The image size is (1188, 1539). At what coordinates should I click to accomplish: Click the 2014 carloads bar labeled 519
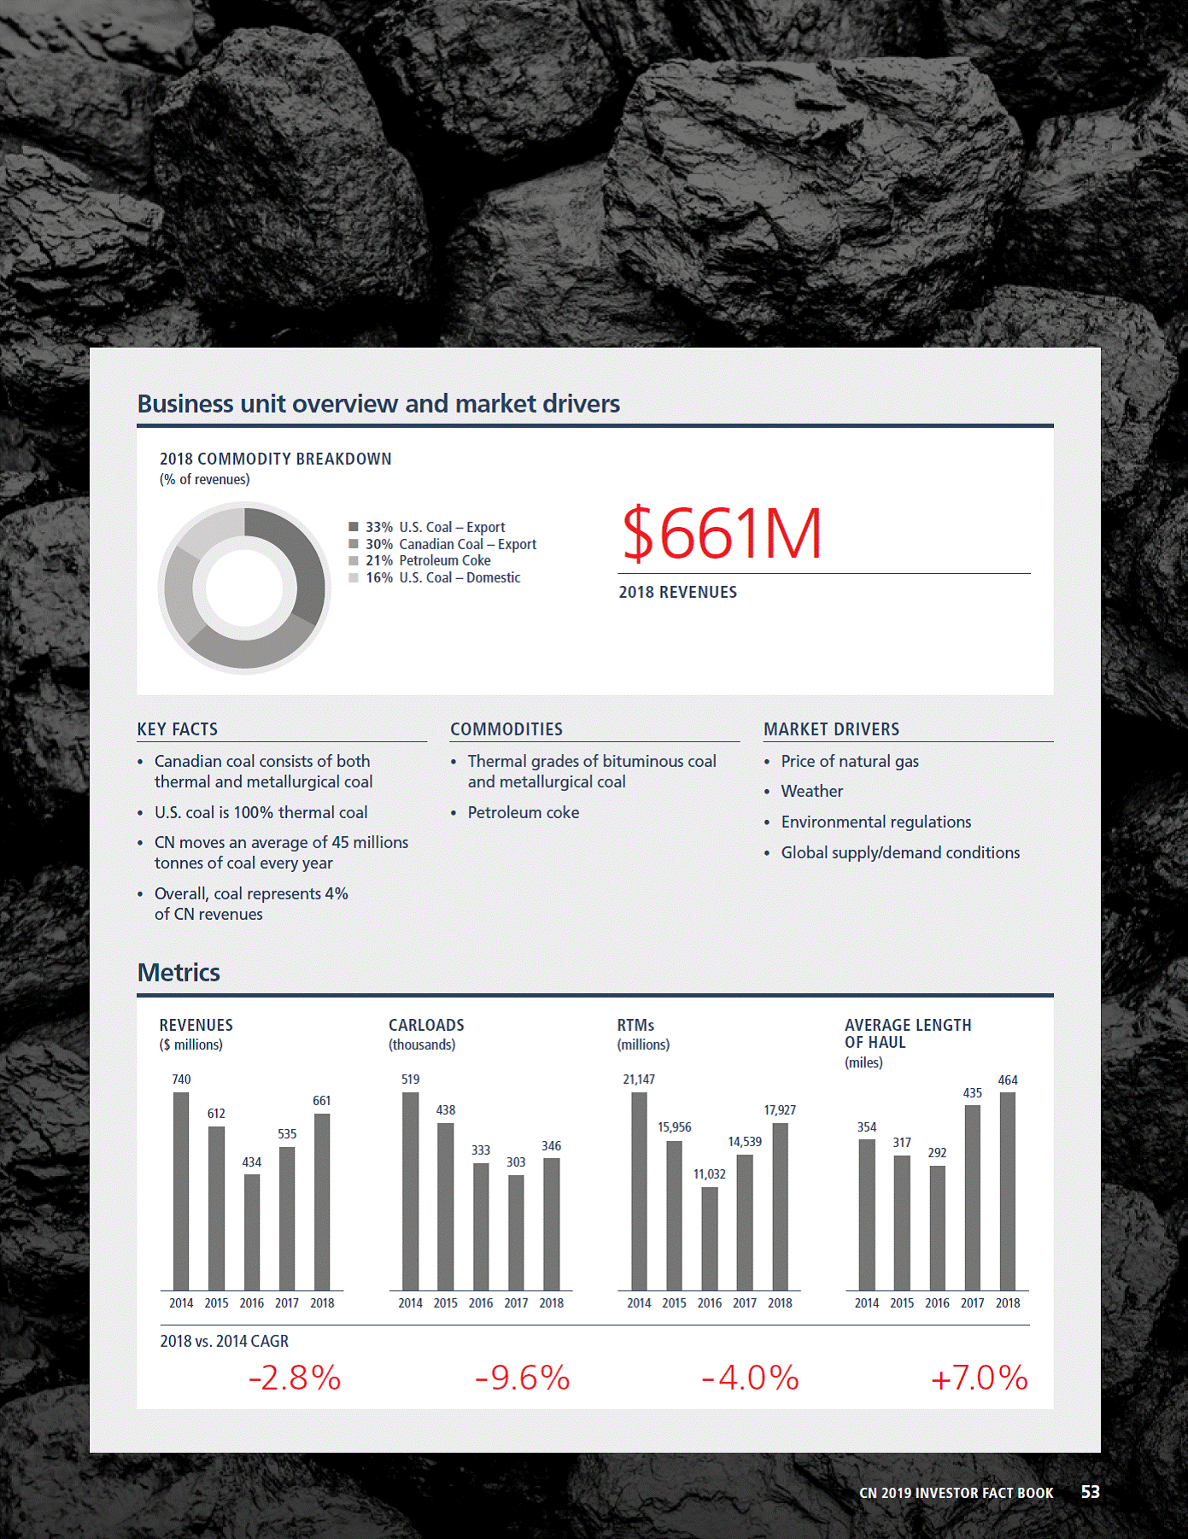point(411,1191)
